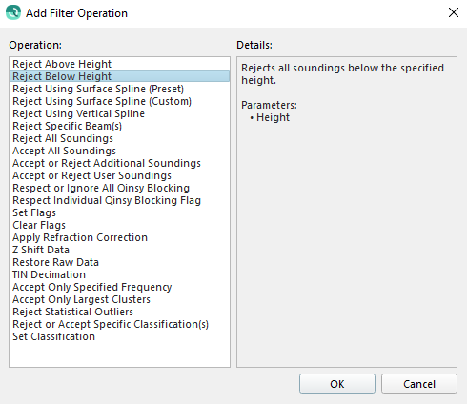This screenshot has height=404, width=467.
Task: Select Accept All Soundings
Action: pos(119,151)
